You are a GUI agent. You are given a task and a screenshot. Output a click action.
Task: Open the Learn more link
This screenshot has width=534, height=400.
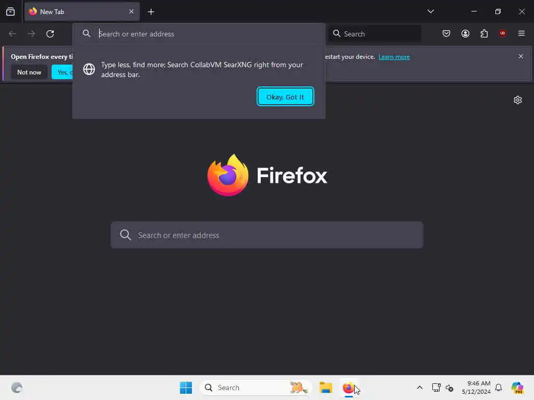[x=394, y=57]
